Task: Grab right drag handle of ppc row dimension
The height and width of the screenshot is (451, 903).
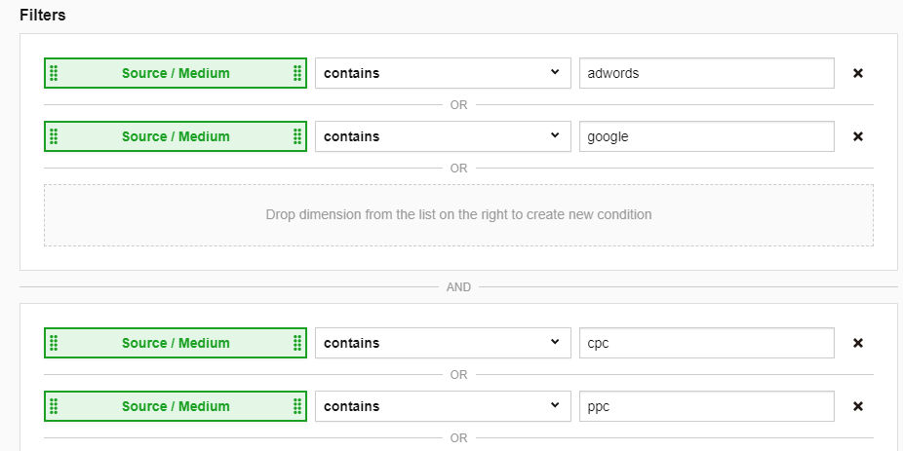Action: [296, 406]
